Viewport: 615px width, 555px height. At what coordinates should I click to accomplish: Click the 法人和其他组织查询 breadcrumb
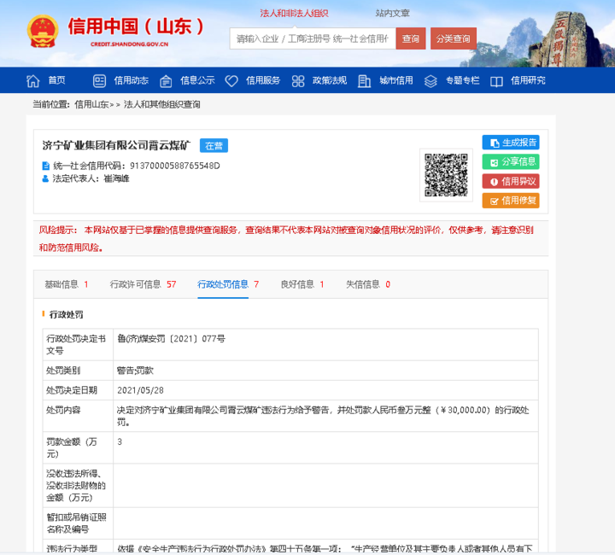[162, 105]
